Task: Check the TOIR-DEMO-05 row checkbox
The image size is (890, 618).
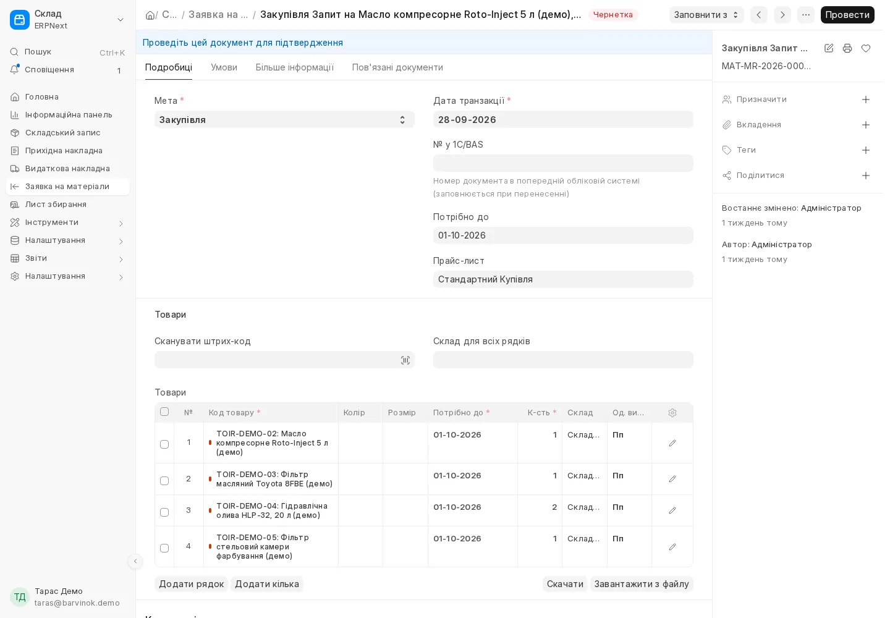Action: [x=164, y=548]
